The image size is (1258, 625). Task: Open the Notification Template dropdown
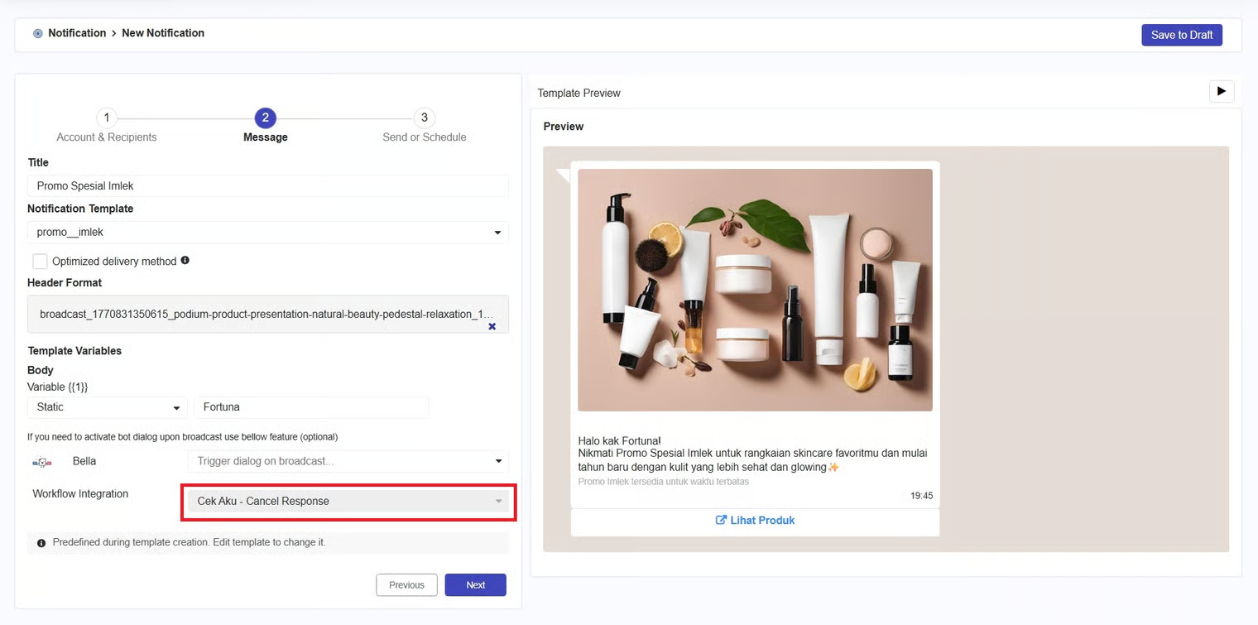267,233
